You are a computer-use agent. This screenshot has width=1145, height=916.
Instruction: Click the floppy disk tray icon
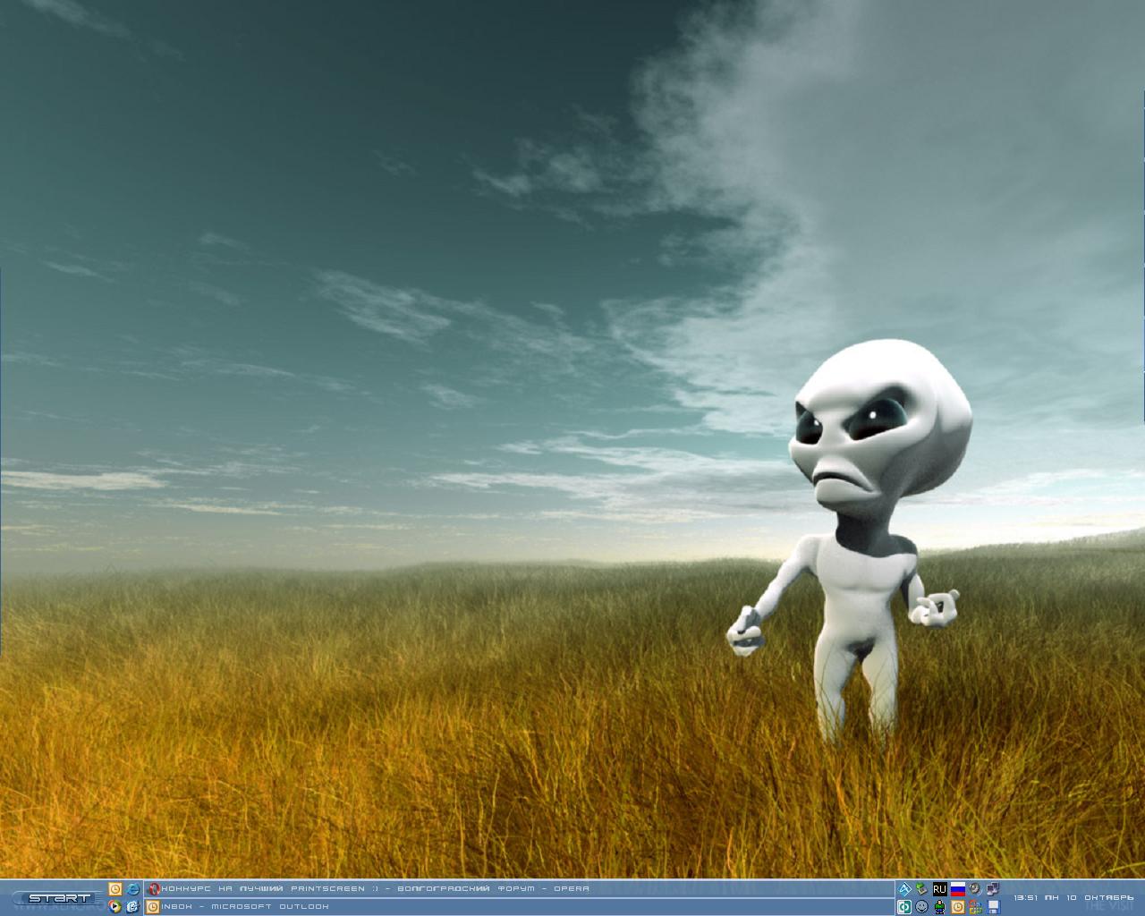point(992,907)
